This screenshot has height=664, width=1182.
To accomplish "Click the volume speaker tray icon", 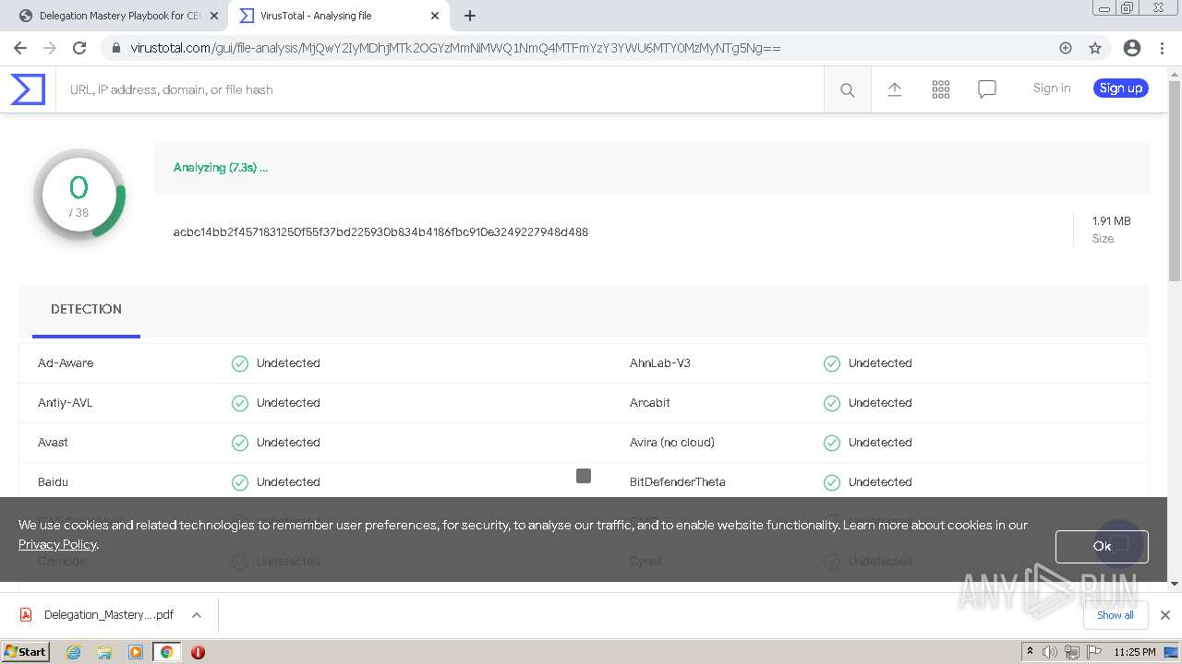I will coord(1050,652).
